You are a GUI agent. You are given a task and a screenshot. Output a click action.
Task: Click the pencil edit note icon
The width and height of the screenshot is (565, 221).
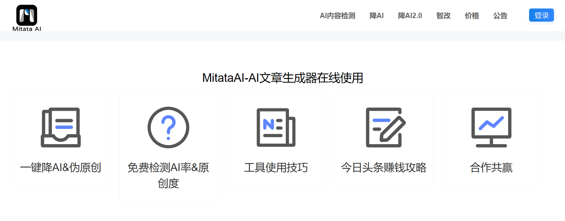pyautogui.click(x=386, y=127)
